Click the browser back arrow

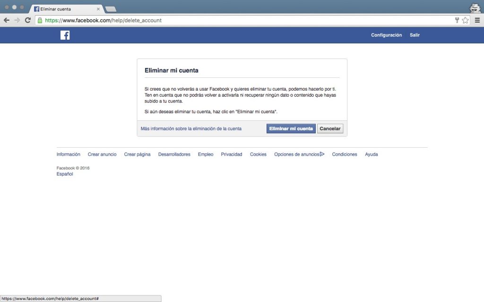[x=7, y=20]
